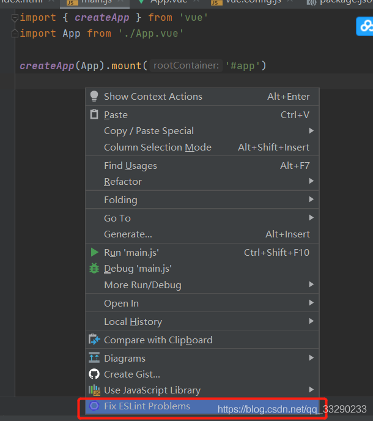Click the Diagrams icon in the menu
This screenshot has width=373, height=421.
tap(94, 358)
